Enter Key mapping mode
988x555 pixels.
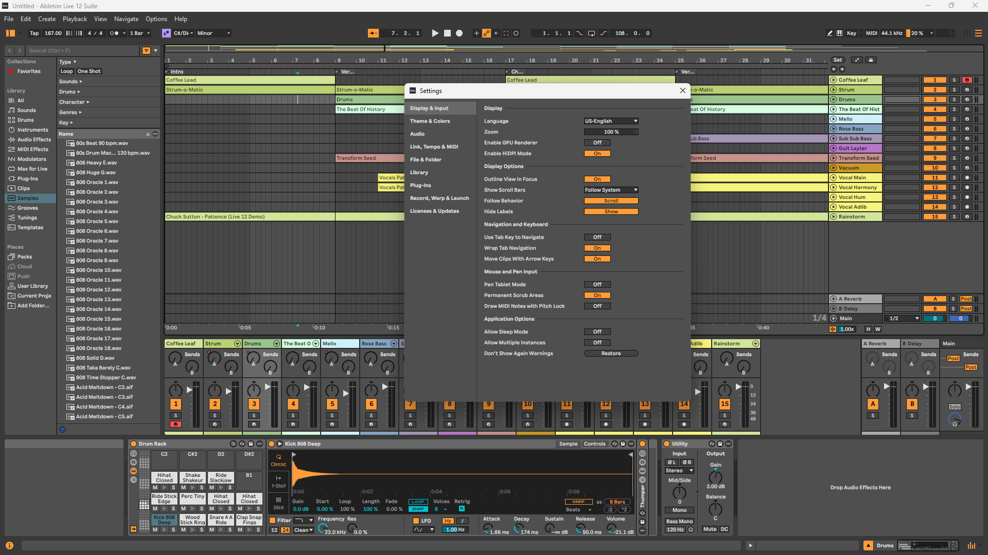point(852,33)
